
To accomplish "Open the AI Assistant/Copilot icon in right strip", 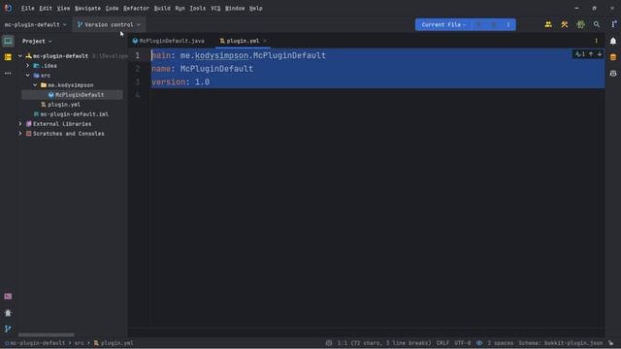I will click(x=613, y=74).
